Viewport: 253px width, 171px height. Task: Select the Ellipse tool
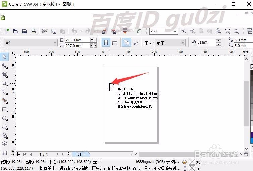click(4, 118)
